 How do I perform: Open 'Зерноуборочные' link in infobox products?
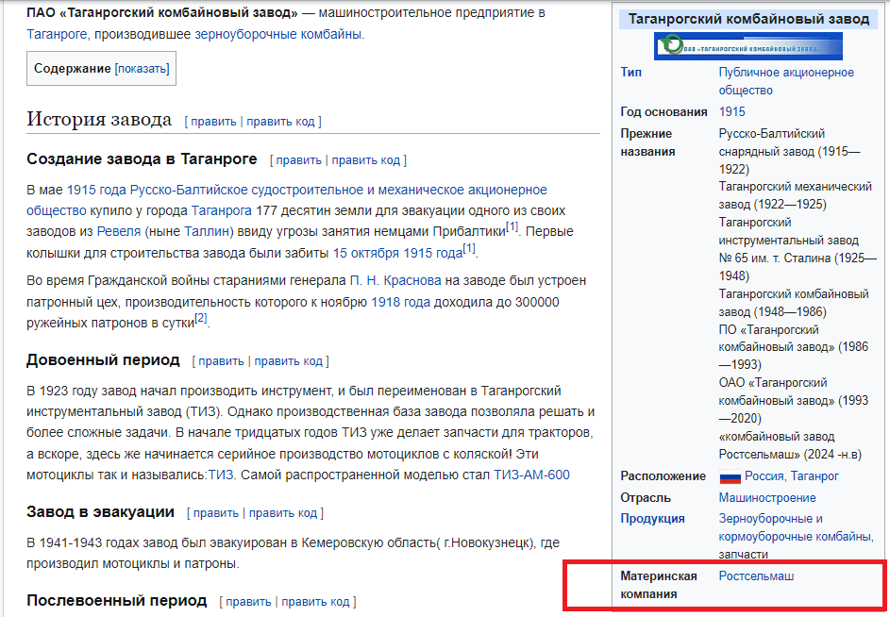coord(766,519)
